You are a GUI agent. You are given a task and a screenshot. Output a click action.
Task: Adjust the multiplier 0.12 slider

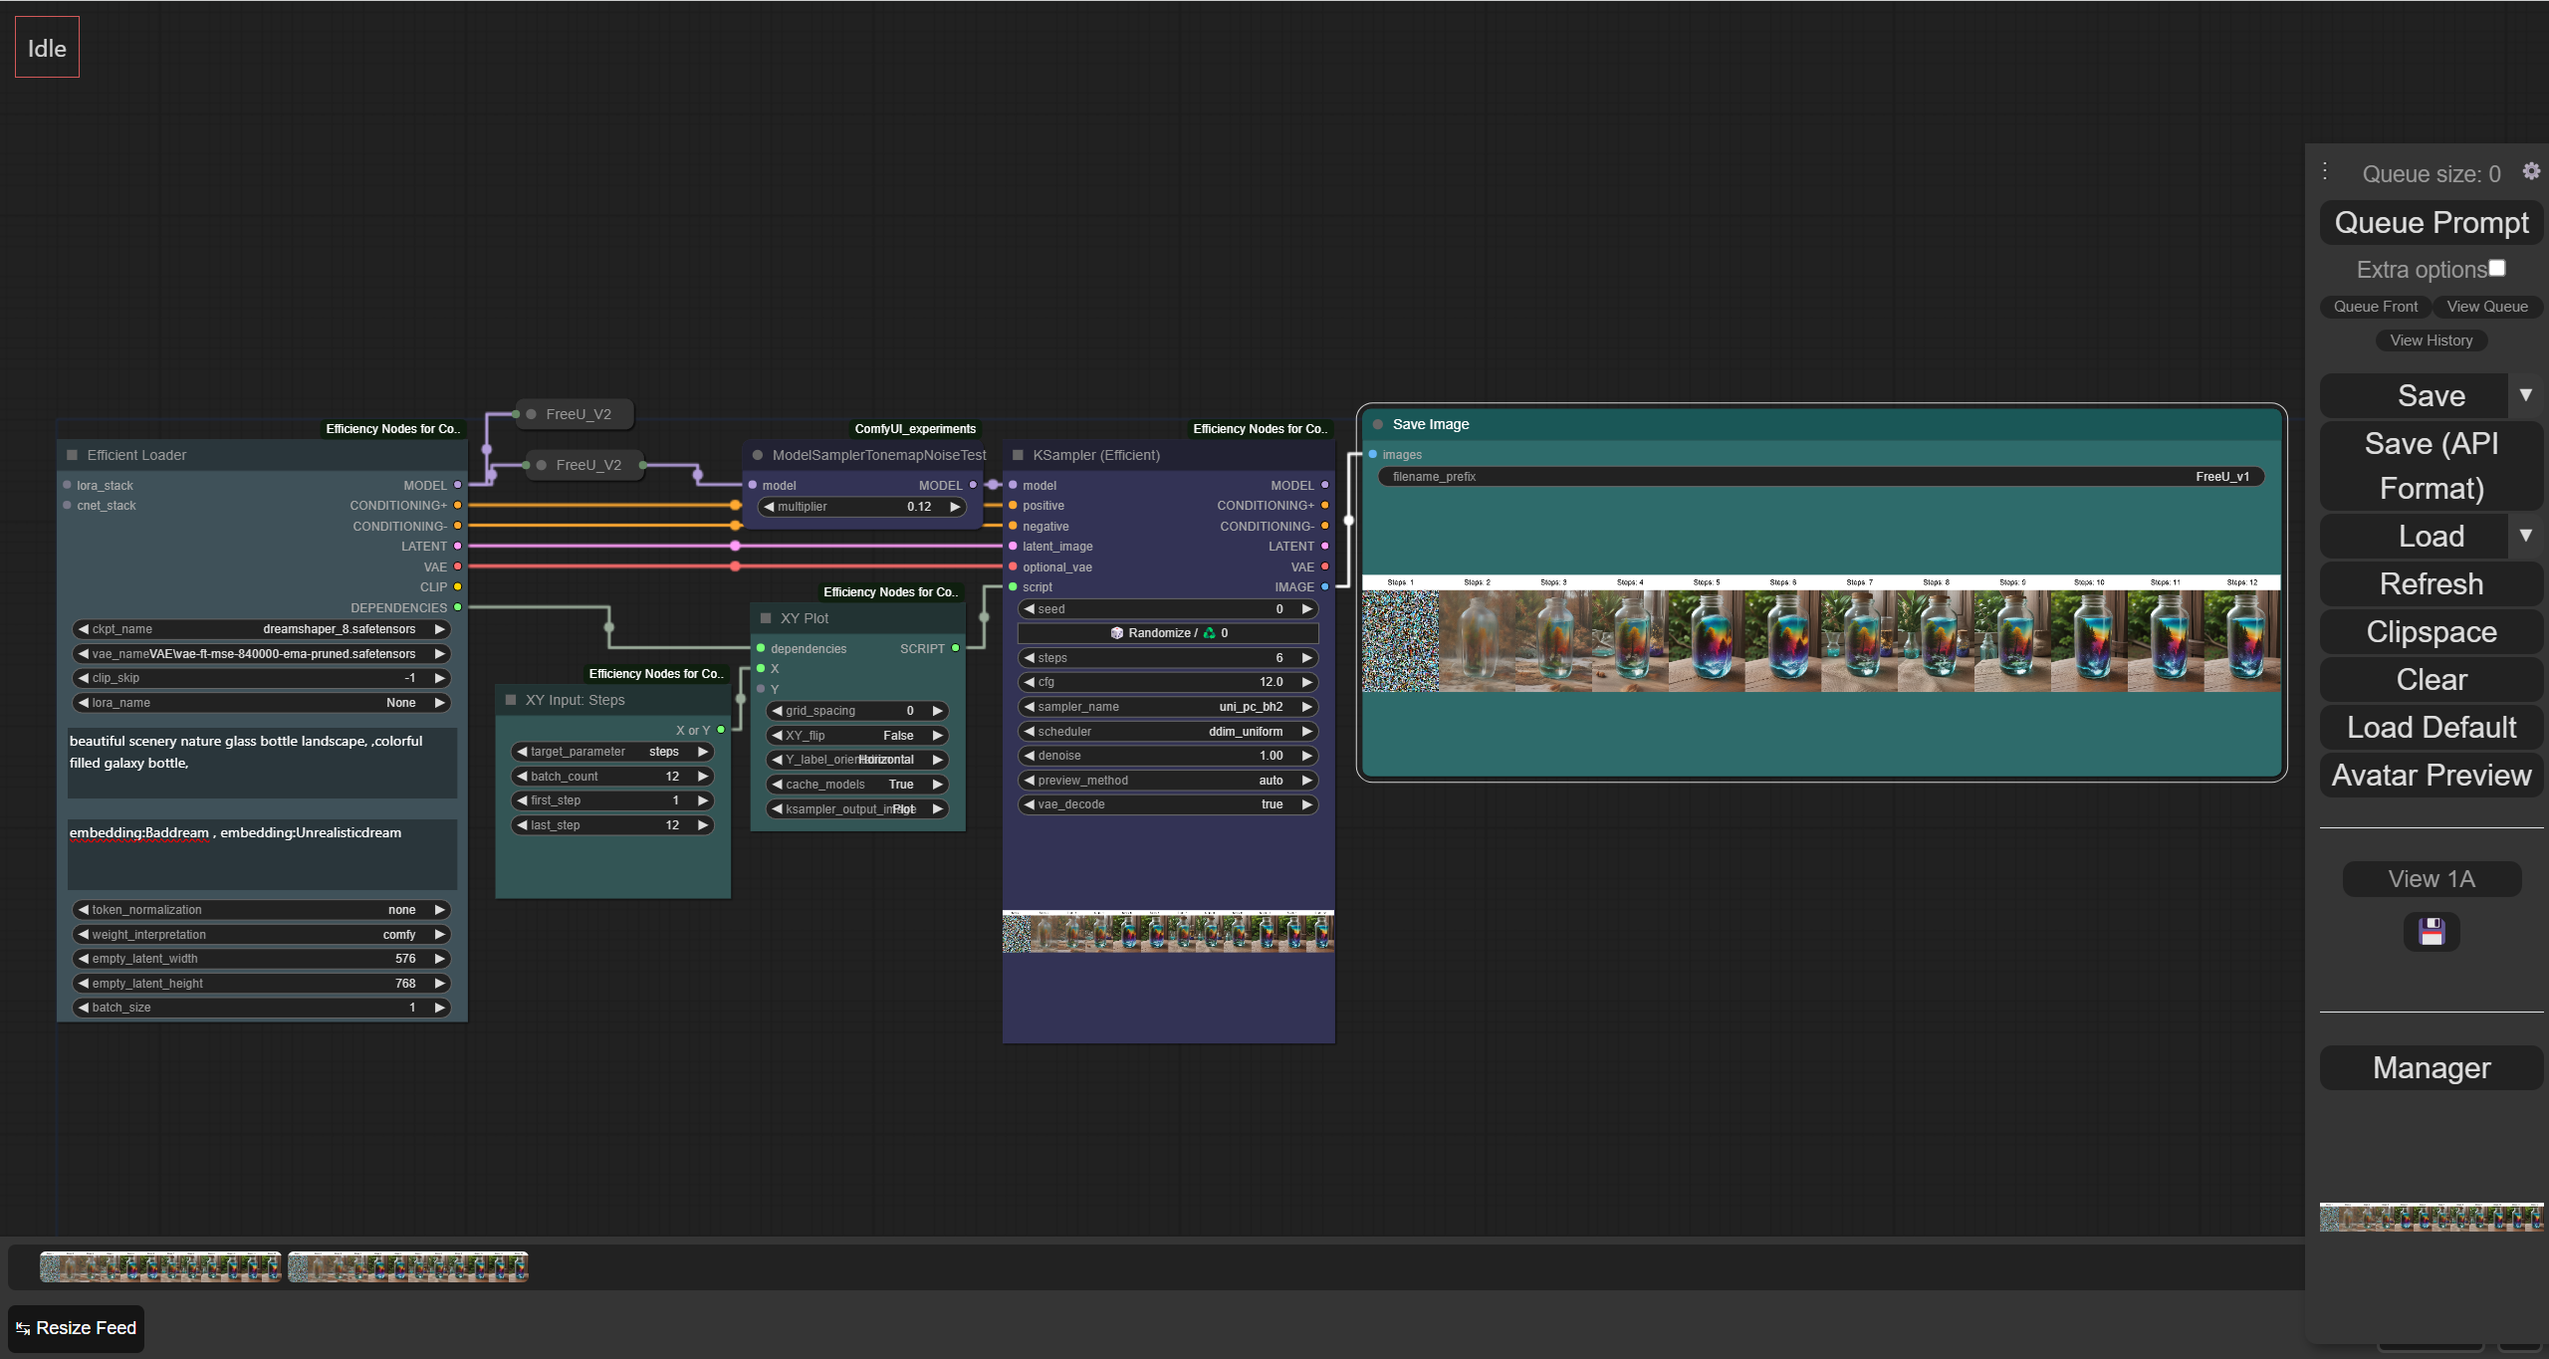[x=861, y=507]
